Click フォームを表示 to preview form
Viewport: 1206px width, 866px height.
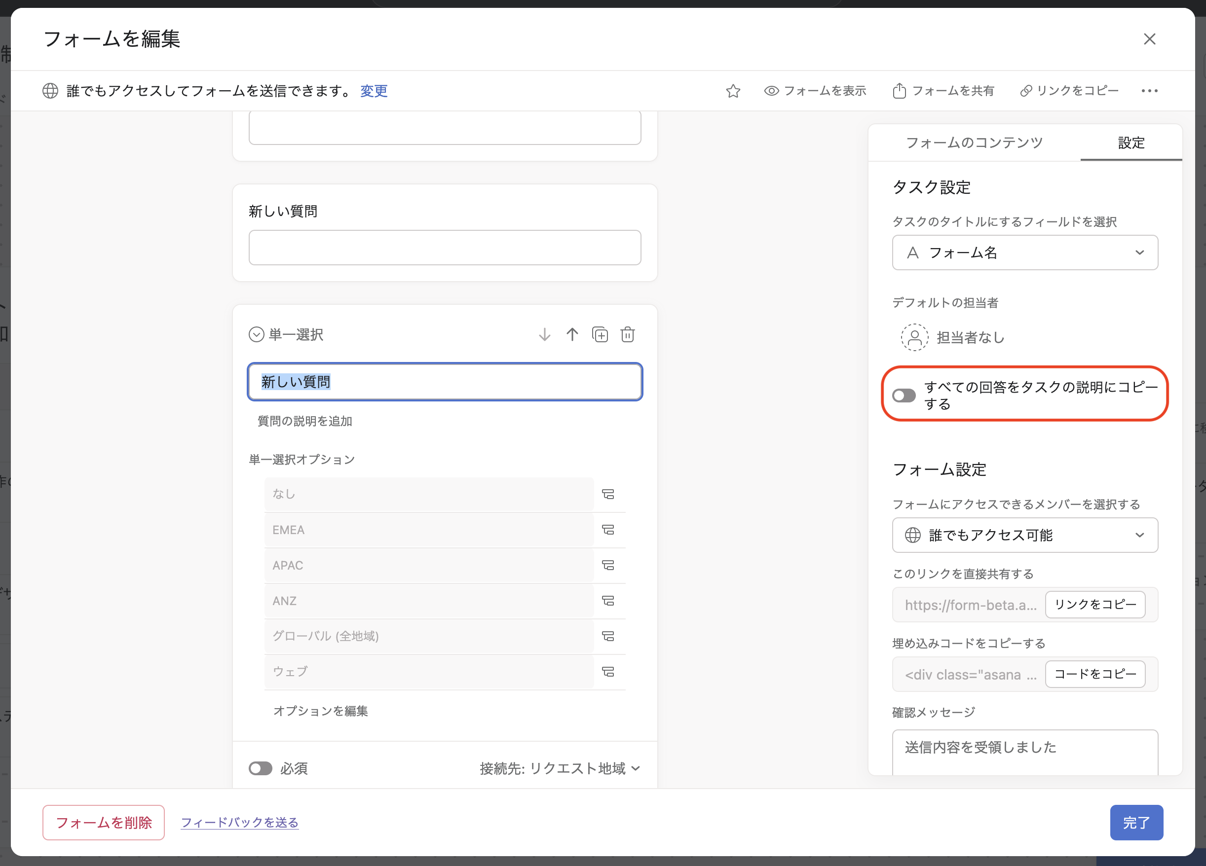point(815,91)
